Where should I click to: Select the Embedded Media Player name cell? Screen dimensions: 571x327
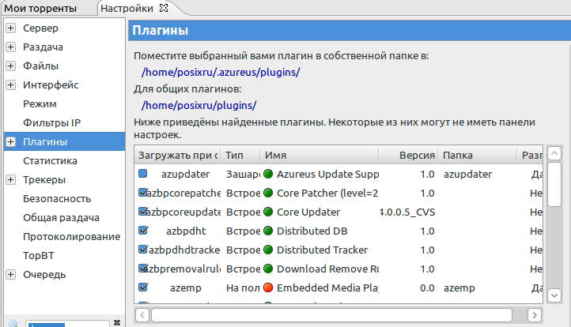click(x=327, y=288)
